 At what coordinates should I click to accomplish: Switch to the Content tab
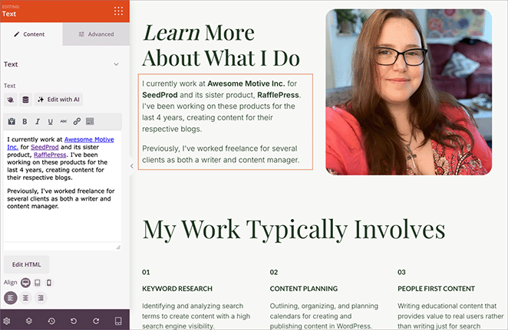pyautogui.click(x=31, y=34)
